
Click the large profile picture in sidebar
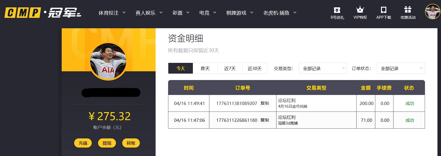pos(108,62)
